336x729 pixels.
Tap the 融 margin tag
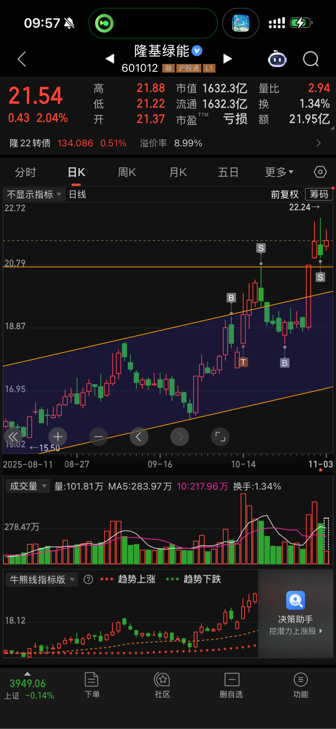point(168,68)
